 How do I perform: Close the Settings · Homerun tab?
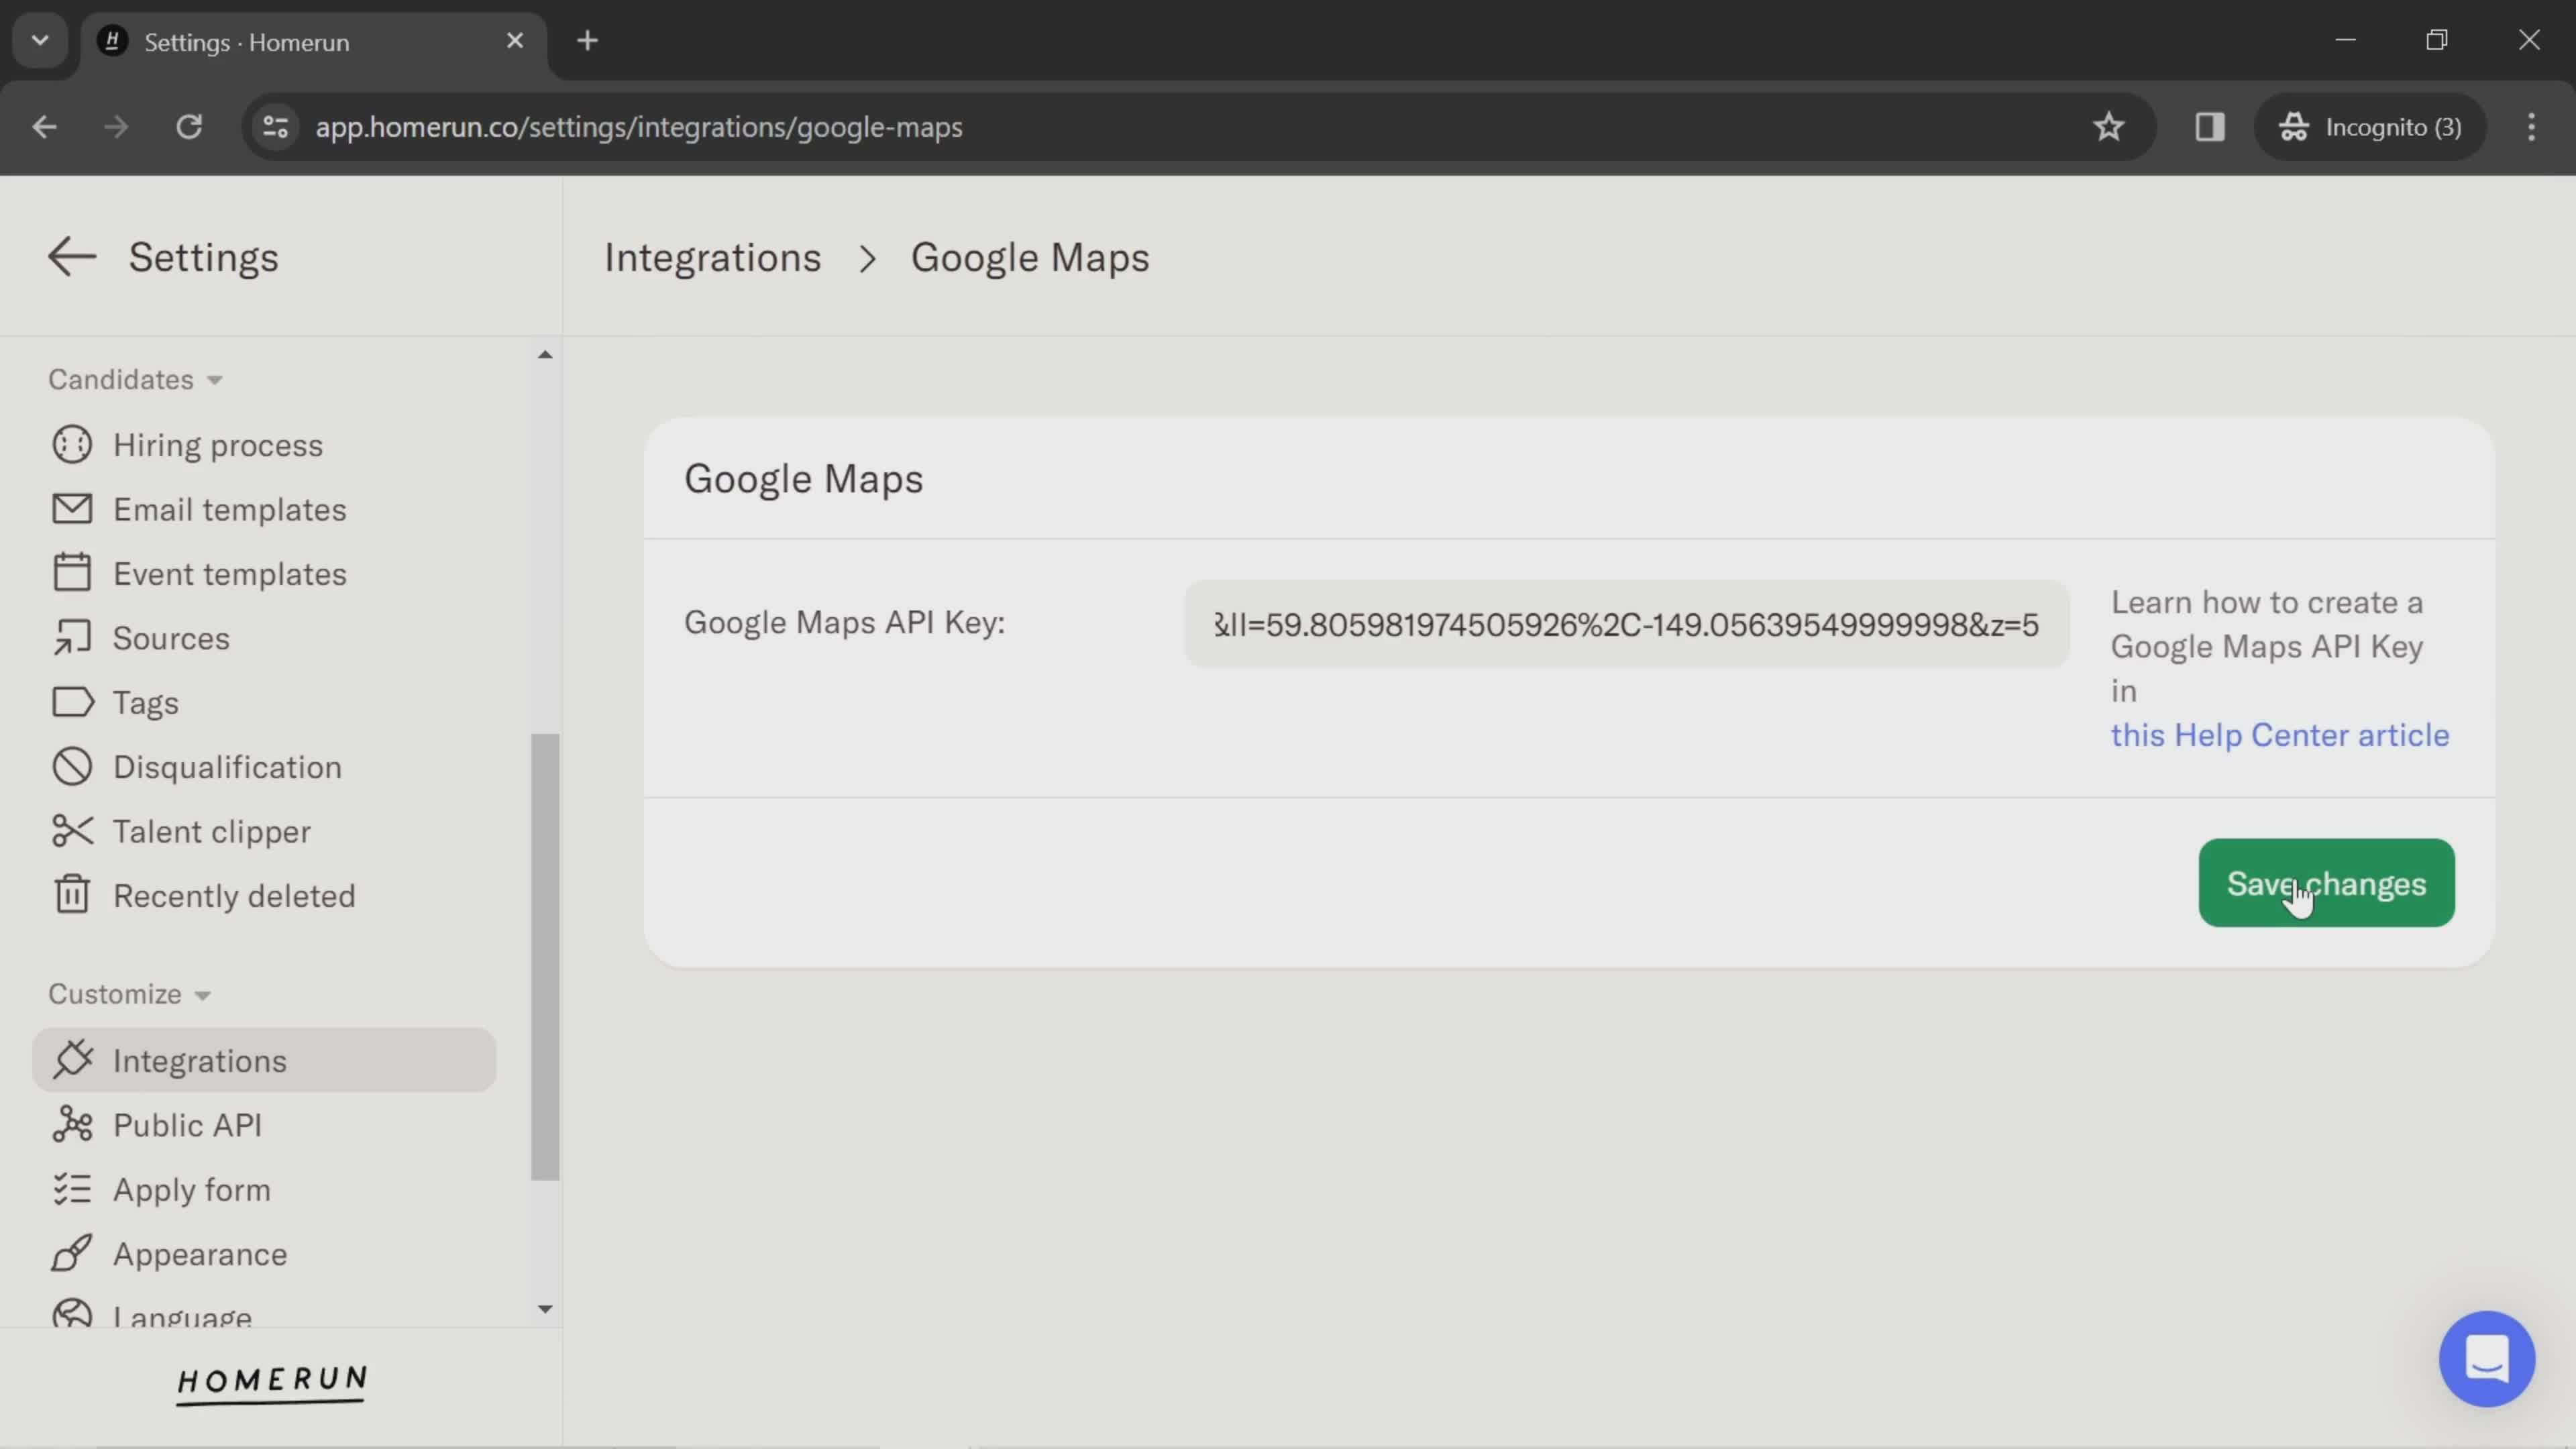point(515,41)
